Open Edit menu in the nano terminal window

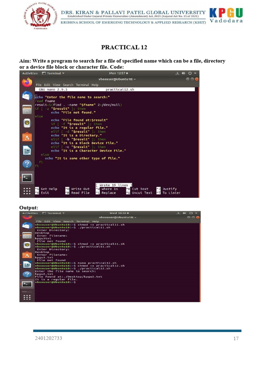[x=47, y=85]
